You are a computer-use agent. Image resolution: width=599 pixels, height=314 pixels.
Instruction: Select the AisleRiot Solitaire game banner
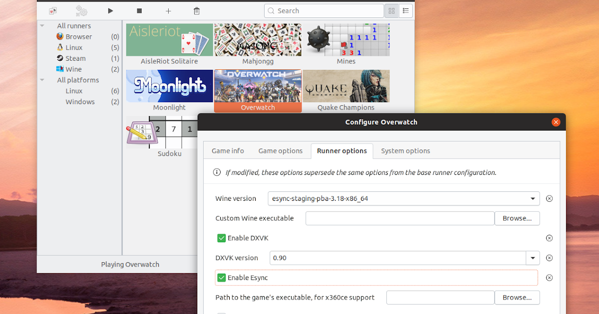169,40
